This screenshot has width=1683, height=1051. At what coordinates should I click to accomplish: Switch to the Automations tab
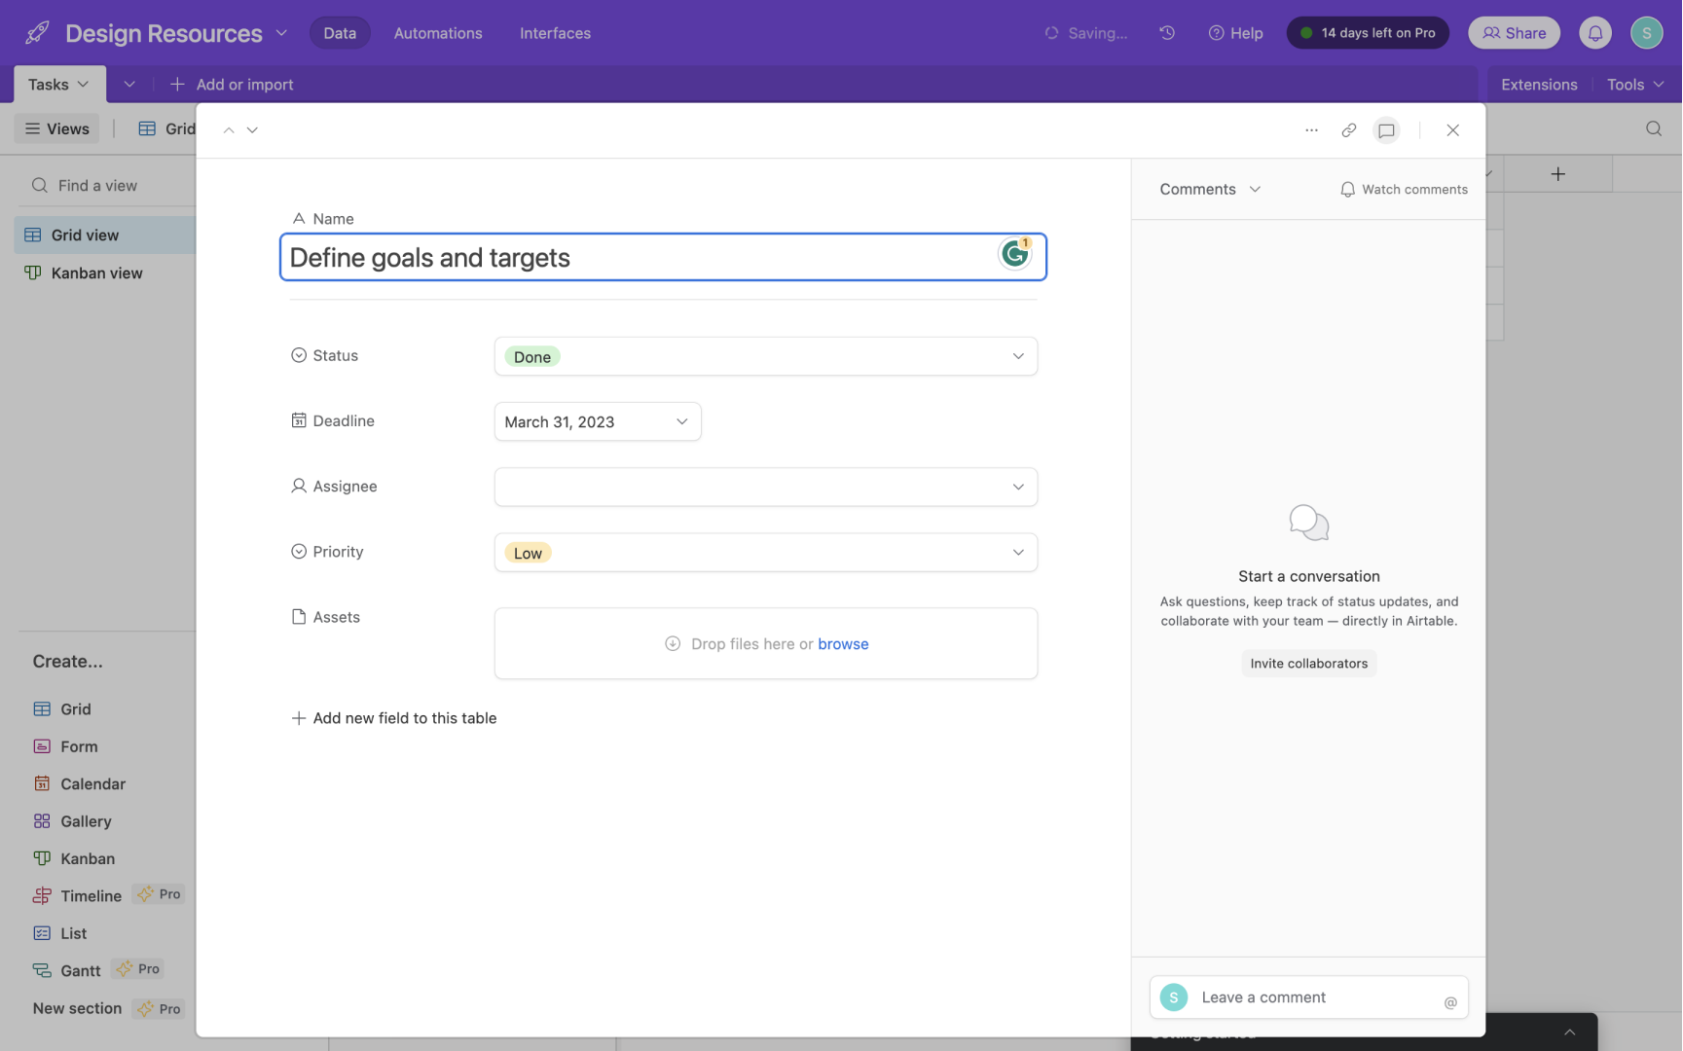437,32
